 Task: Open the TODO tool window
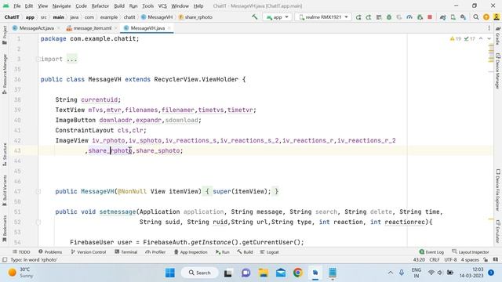21,252
